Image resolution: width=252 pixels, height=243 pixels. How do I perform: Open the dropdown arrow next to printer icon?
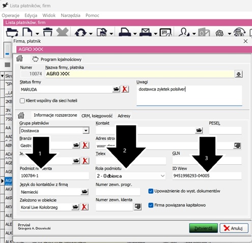coord(135,34)
